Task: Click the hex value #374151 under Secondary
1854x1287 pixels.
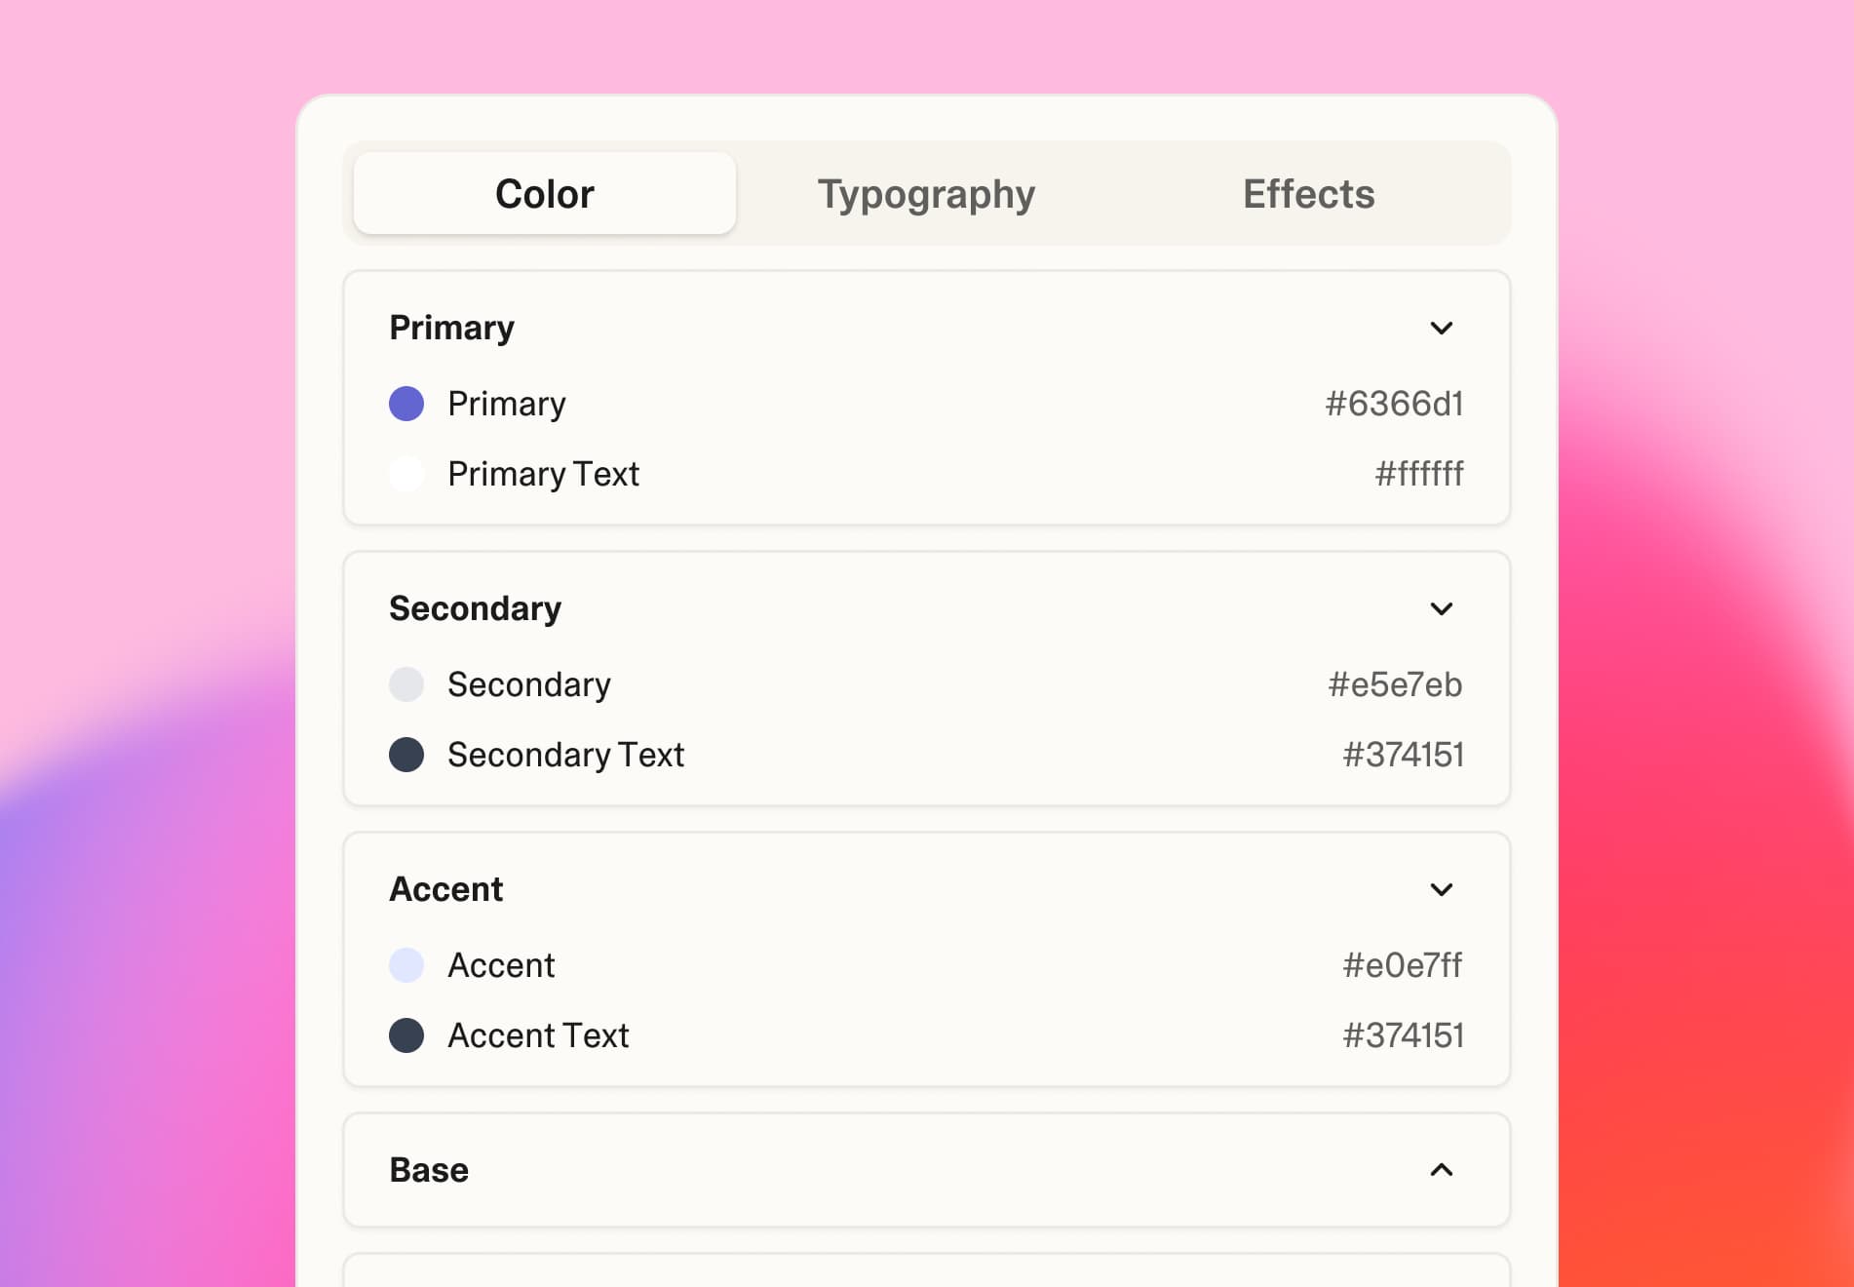Action: 1404,755
